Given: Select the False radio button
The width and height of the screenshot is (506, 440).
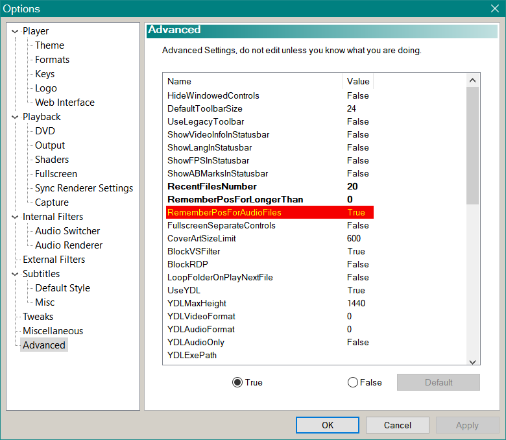Looking at the screenshot, I should (353, 382).
